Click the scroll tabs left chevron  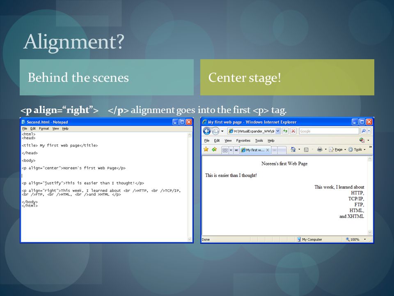(236, 150)
